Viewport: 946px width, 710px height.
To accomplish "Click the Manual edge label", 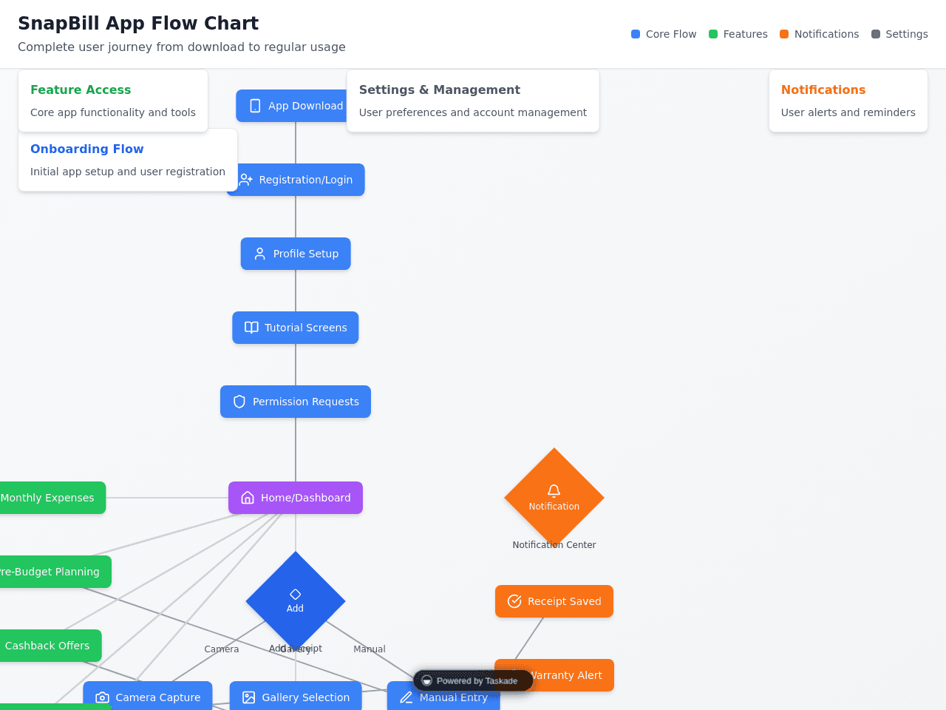I will [370, 649].
